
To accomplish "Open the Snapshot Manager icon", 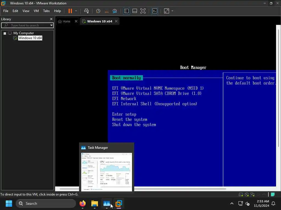I will click(x=115, y=11).
